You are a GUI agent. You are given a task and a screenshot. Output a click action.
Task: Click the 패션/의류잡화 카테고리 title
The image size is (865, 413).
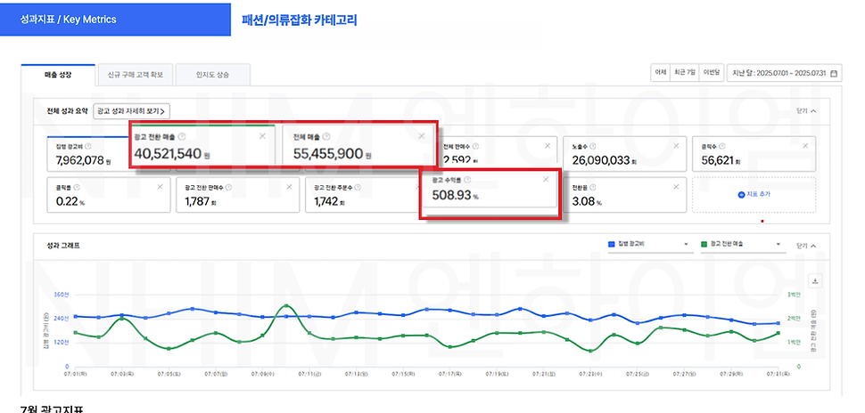300,20
